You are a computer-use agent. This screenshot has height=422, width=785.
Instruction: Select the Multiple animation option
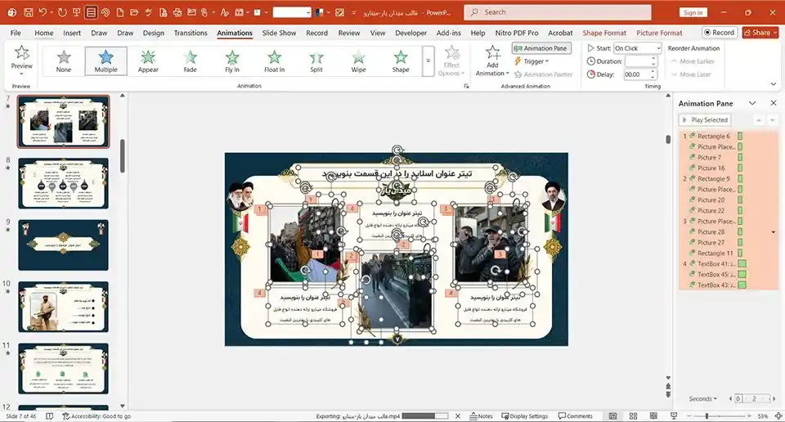click(106, 61)
